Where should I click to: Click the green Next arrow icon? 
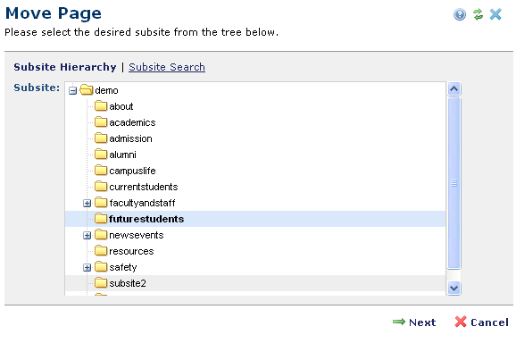(x=399, y=322)
